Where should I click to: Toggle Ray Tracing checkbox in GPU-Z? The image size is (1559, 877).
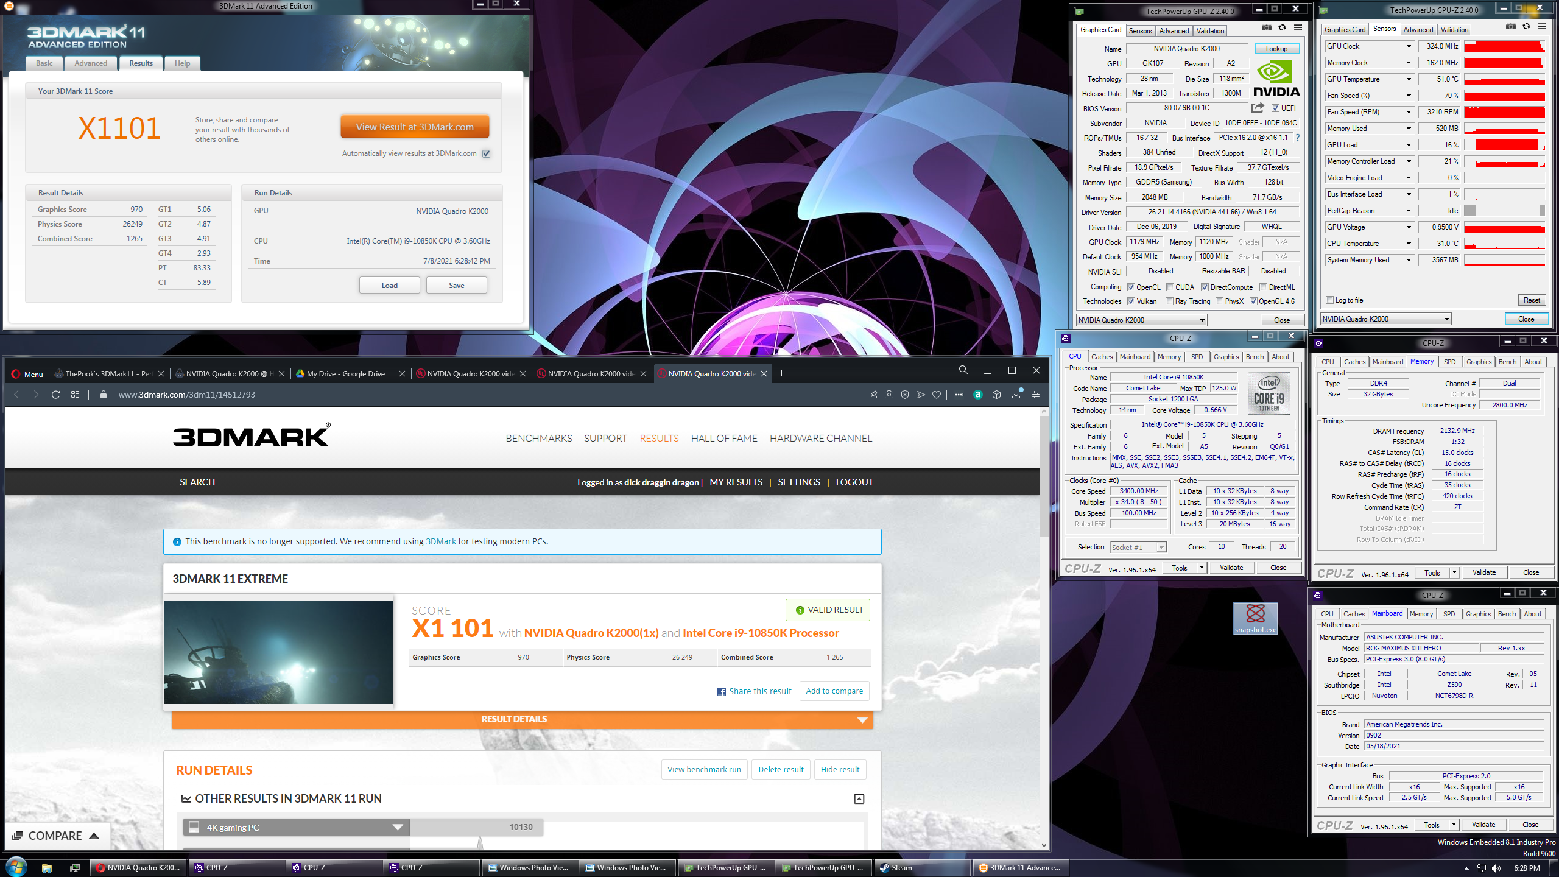(1169, 301)
